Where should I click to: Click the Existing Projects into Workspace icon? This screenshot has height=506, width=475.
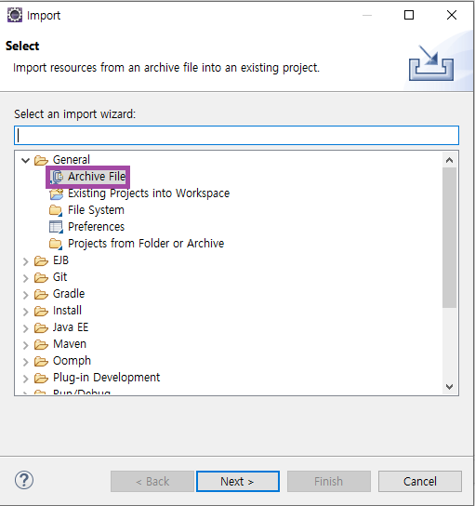(56, 193)
